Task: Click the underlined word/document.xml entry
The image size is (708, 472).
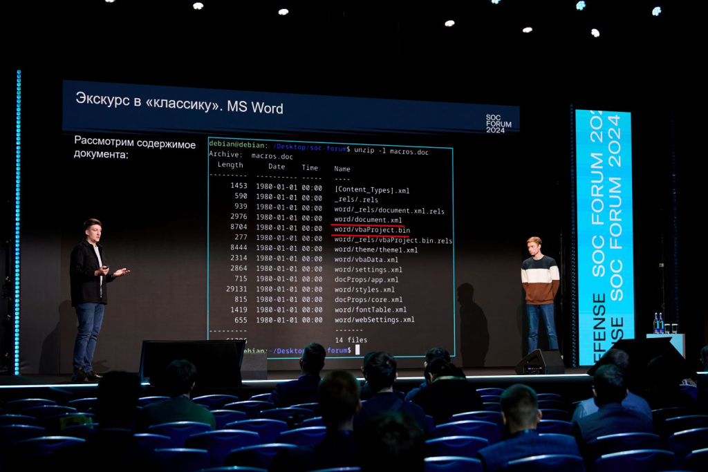Action: click(x=368, y=220)
